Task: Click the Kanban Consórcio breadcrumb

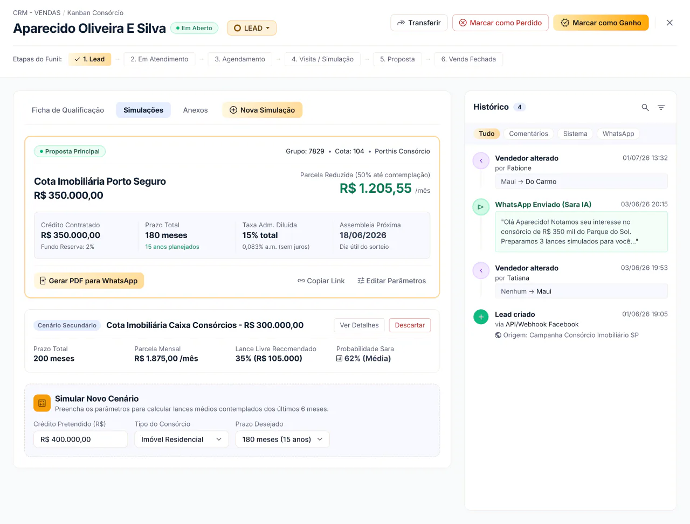Action: click(x=95, y=13)
